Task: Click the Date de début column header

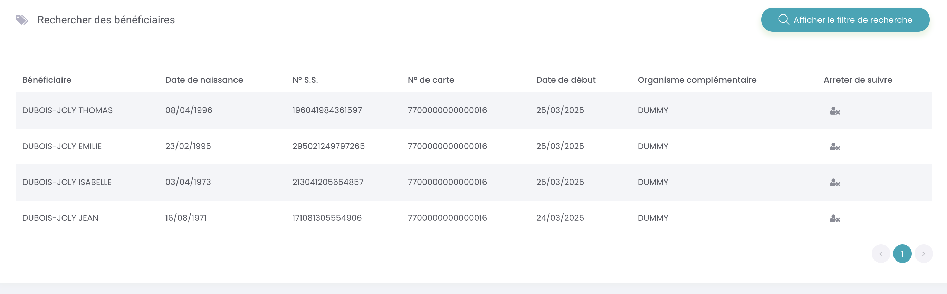Action: [x=566, y=80]
